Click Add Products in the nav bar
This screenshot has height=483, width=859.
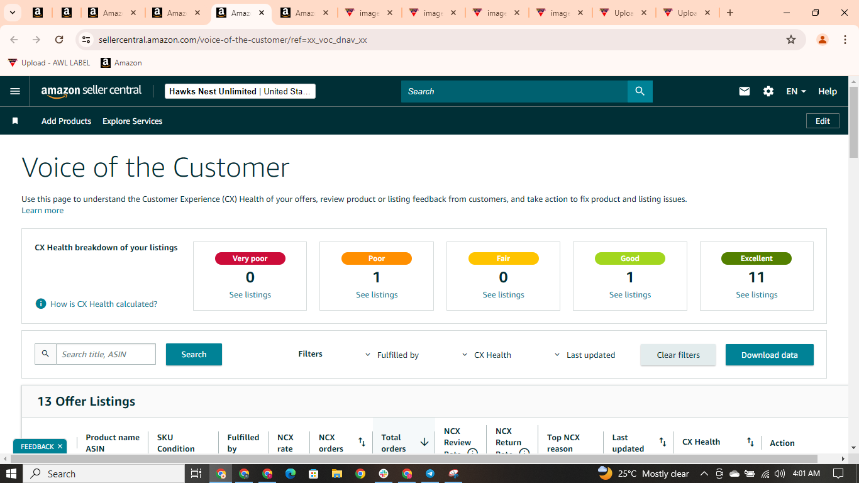pyautogui.click(x=66, y=121)
